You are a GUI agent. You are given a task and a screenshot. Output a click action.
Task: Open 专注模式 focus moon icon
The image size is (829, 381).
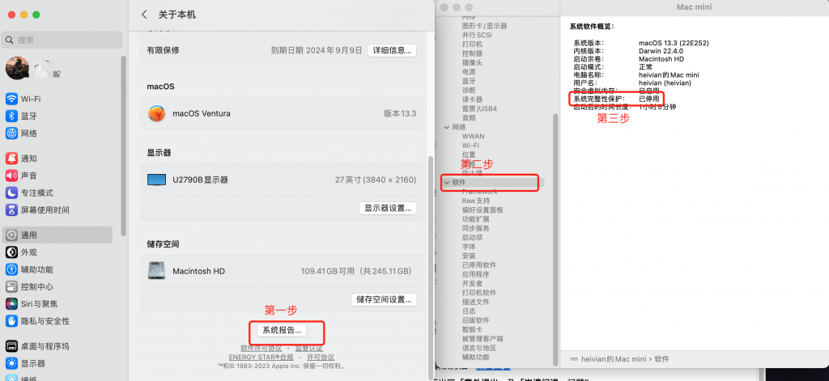coord(11,193)
